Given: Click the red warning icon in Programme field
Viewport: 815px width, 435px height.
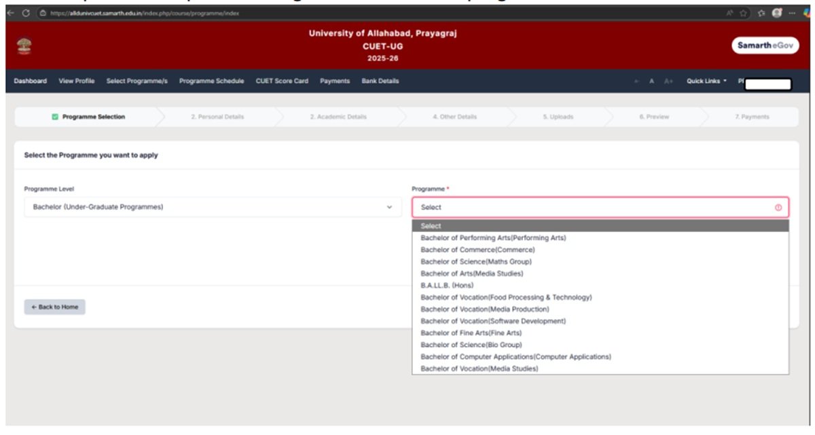Looking at the screenshot, I should click(x=778, y=208).
